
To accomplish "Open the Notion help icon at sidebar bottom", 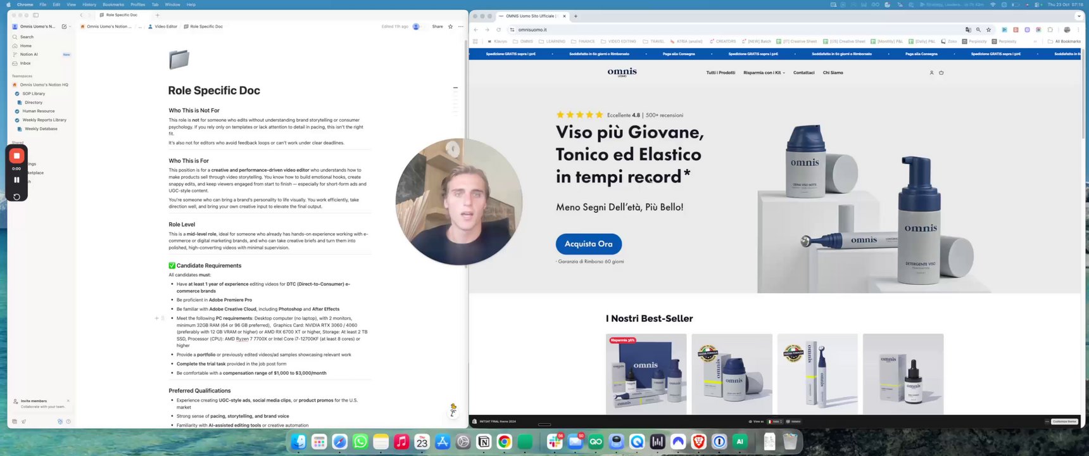I will click(x=68, y=421).
